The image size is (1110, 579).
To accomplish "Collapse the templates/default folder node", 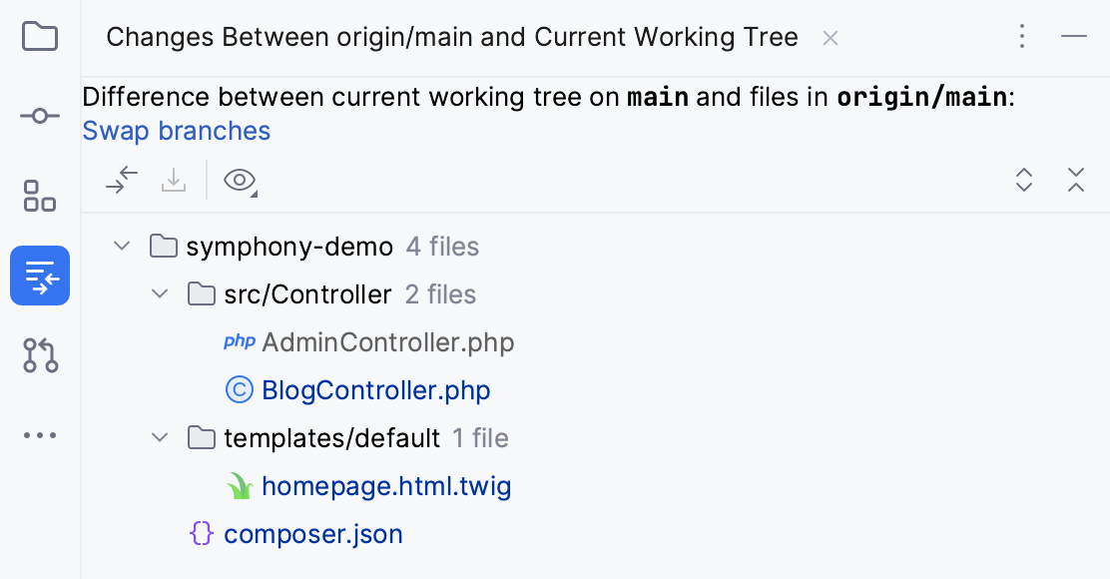I will 159,437.
